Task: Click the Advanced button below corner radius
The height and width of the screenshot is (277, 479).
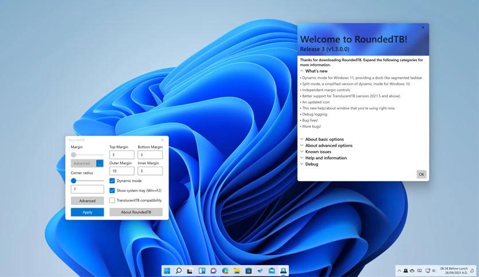Action: [87, 200]
